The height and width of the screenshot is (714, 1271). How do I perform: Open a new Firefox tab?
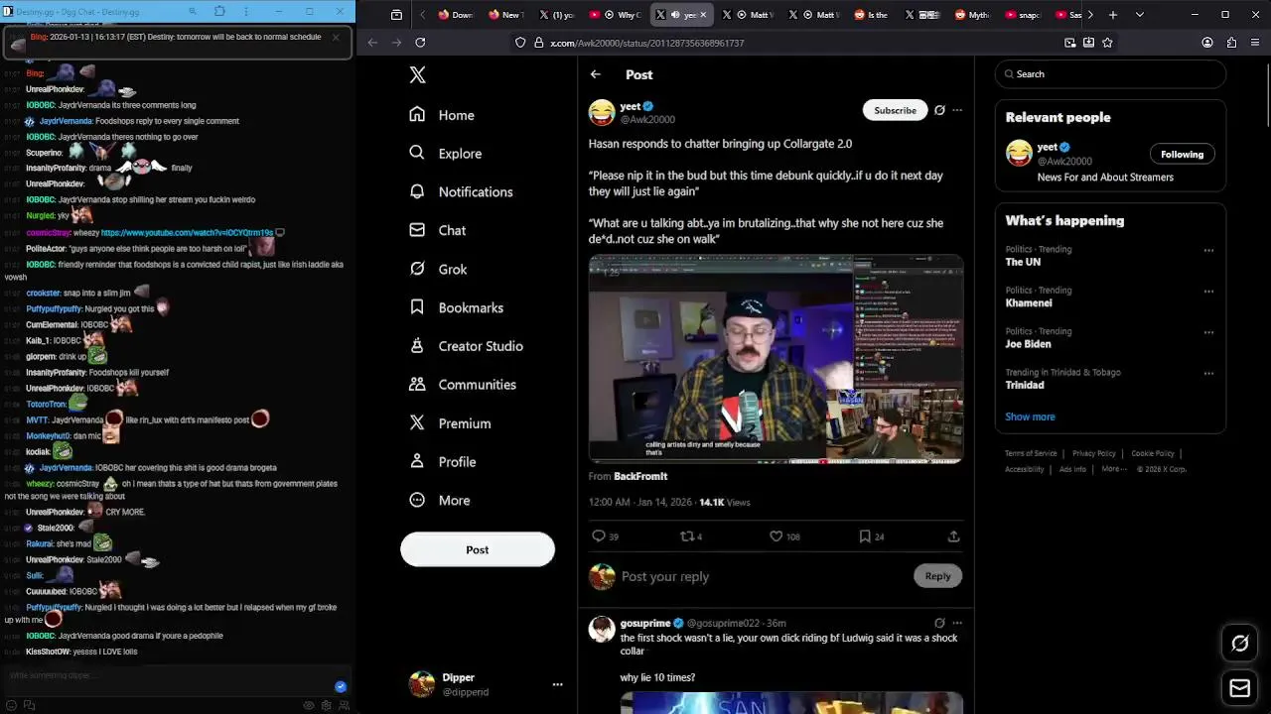[1113, 15]
